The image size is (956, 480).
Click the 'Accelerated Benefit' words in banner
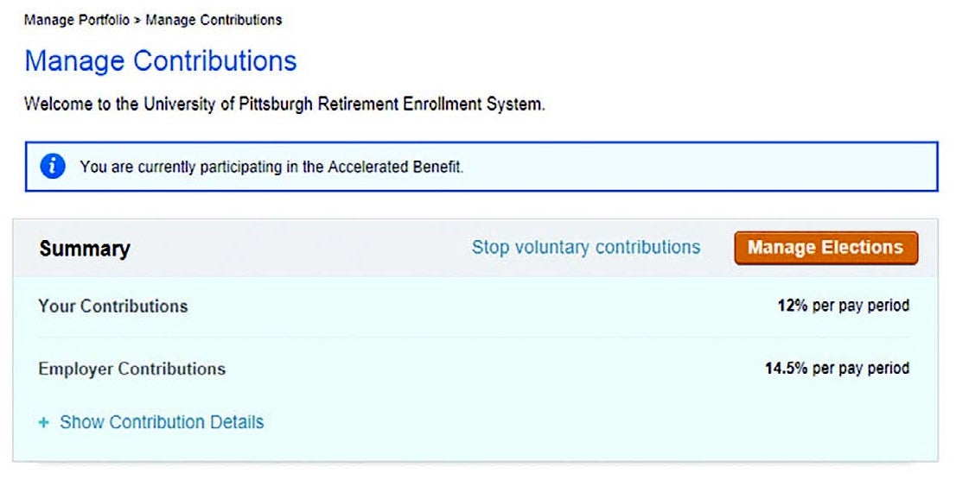point(395,167)
